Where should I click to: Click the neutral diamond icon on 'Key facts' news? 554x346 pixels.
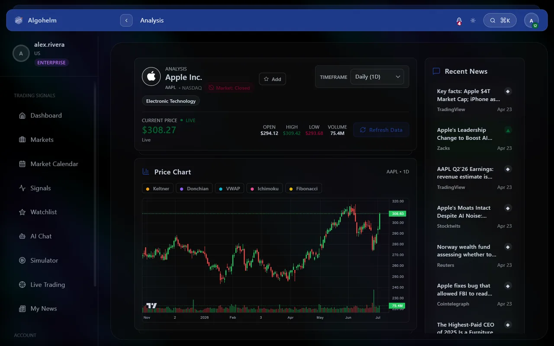click(x=508, y=91)
